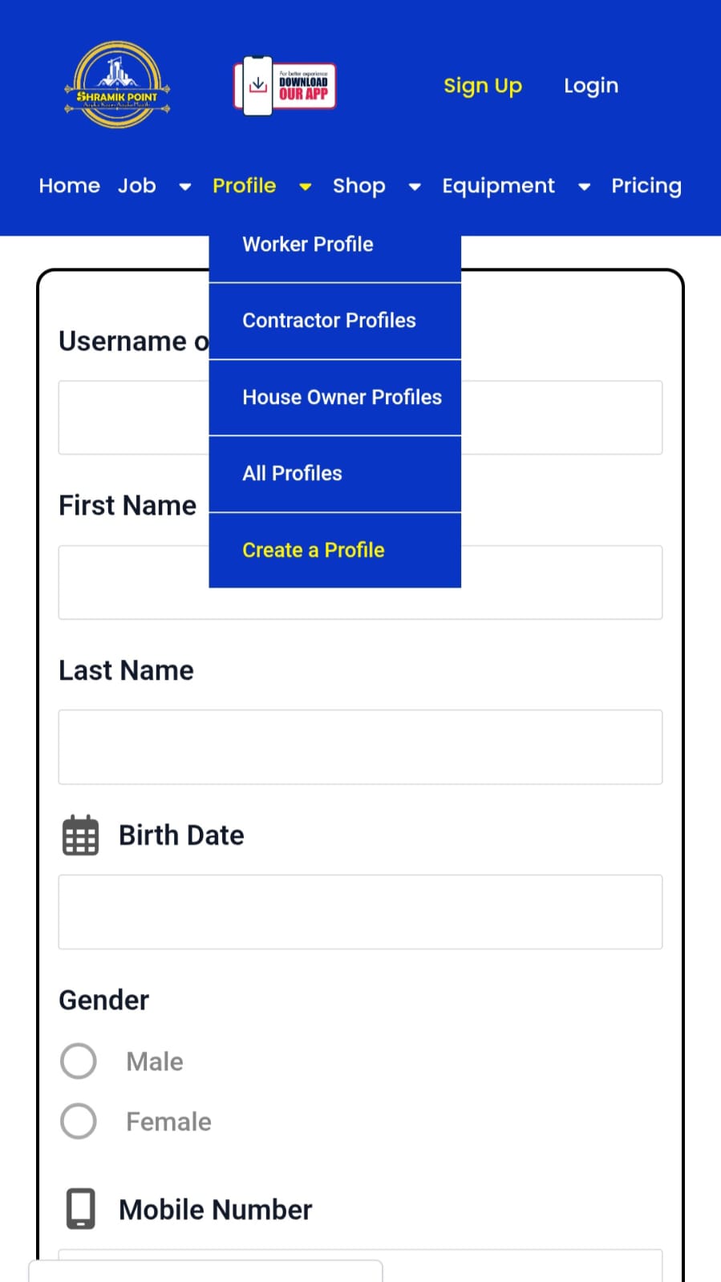Screen dimensions: 721x1282
Task: Collapse the Profile dropdown arrow
Action: click(306, 187)
